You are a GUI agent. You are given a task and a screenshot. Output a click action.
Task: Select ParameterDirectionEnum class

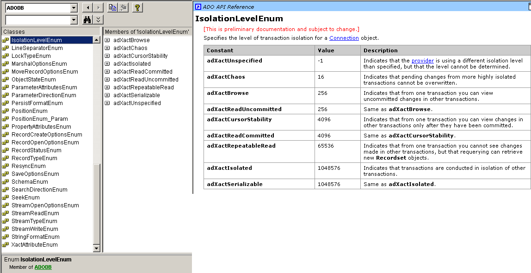point(43,95)
